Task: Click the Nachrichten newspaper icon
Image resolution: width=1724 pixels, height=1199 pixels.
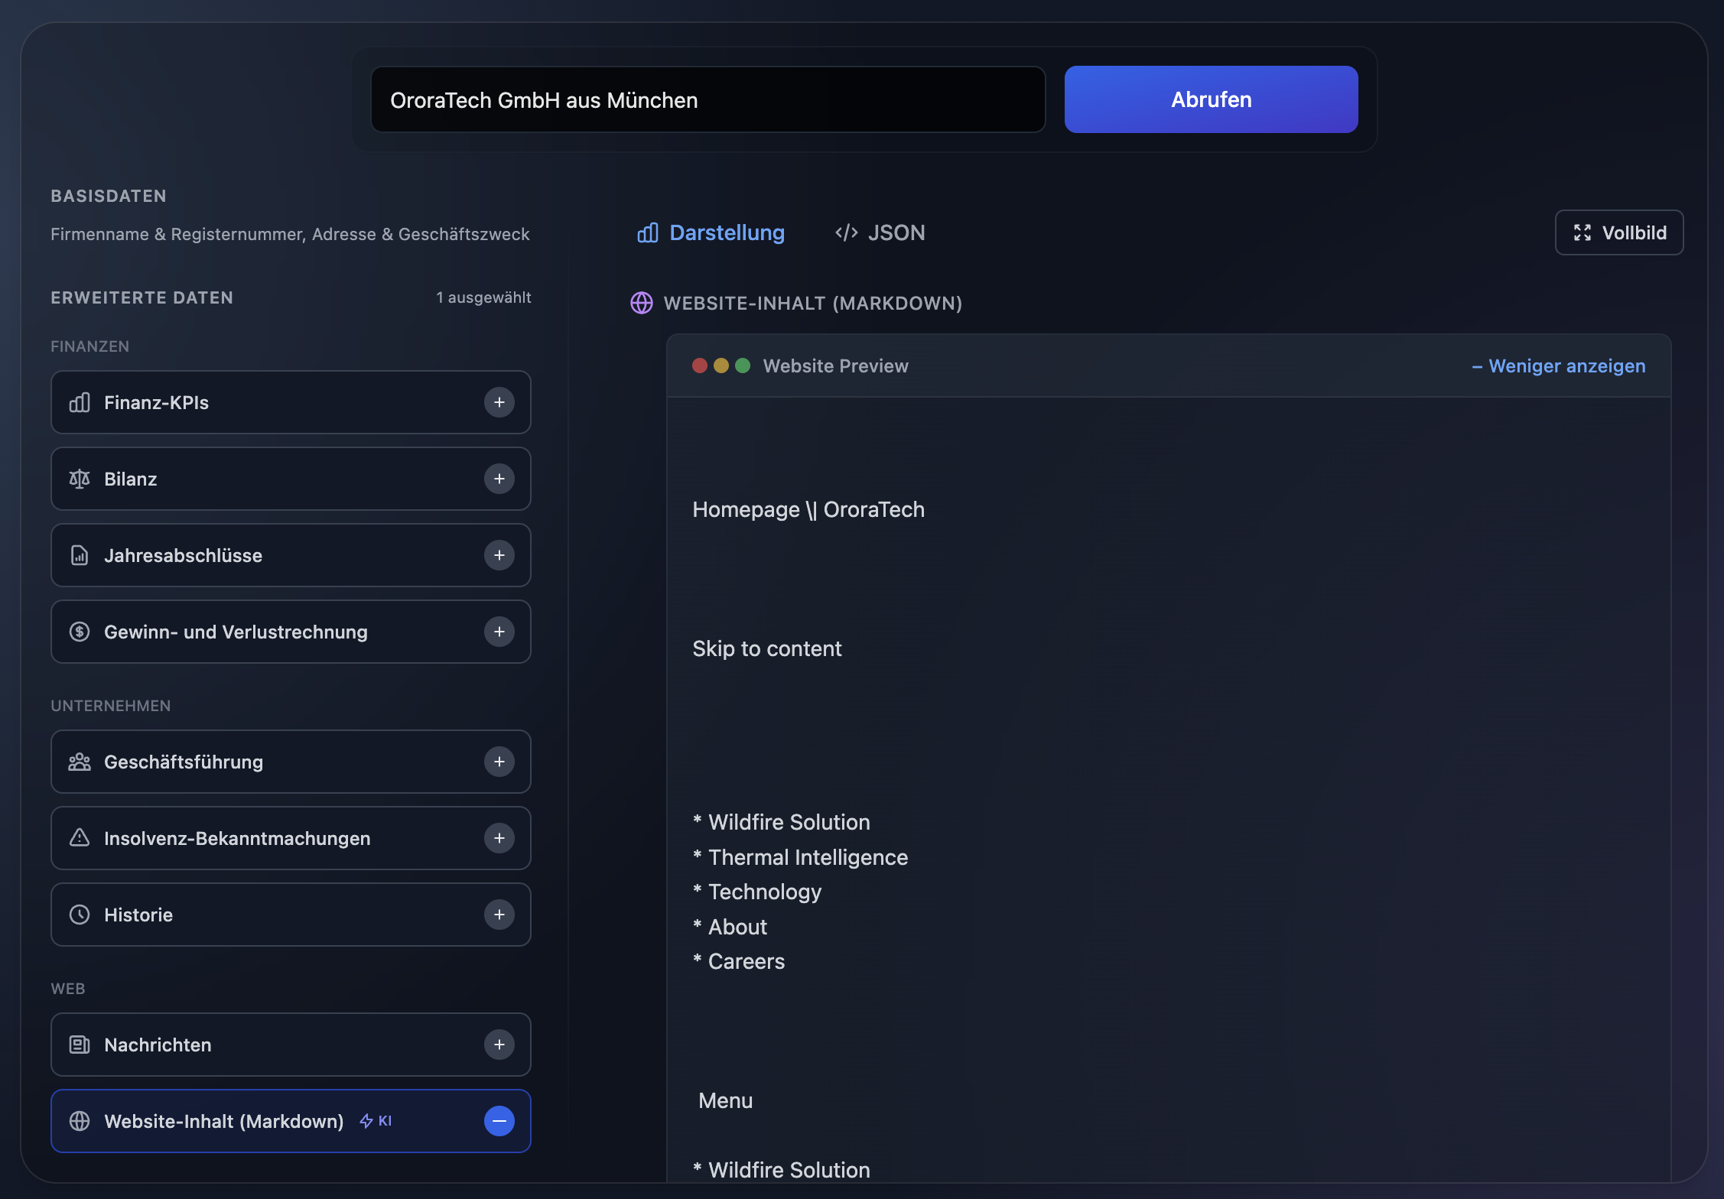Action: (x=80, y=1045)
